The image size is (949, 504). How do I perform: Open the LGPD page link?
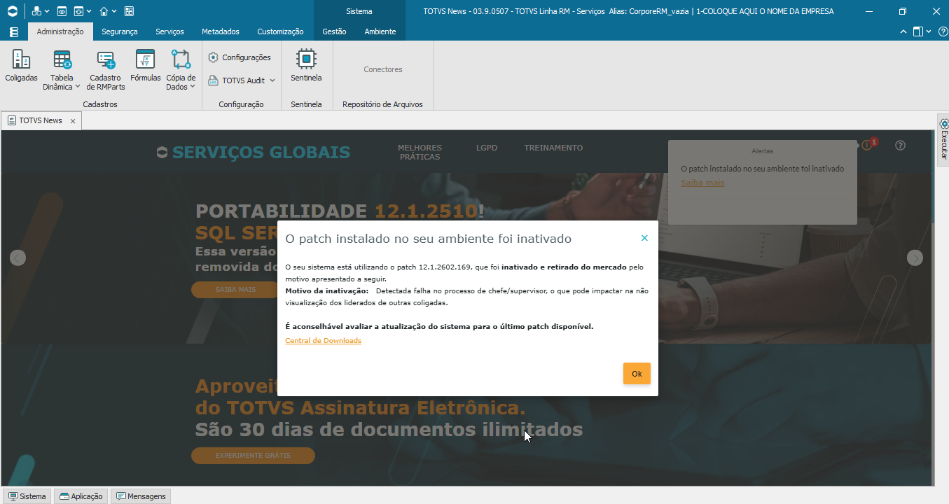487,148
